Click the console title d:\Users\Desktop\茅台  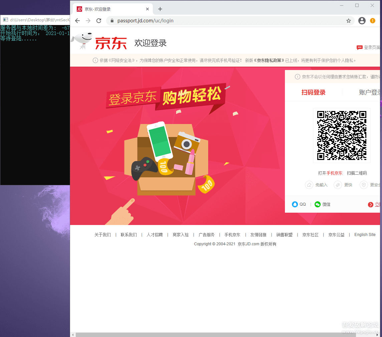coord(40,20)
